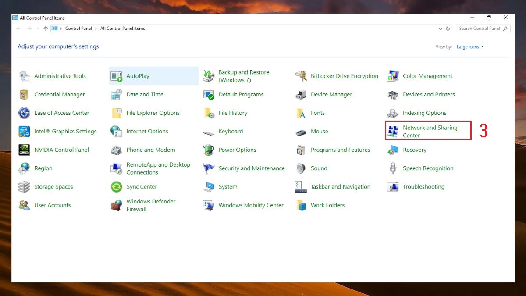Open the File Explorer Options icon
Screen dimensions: 526x296
117,113
